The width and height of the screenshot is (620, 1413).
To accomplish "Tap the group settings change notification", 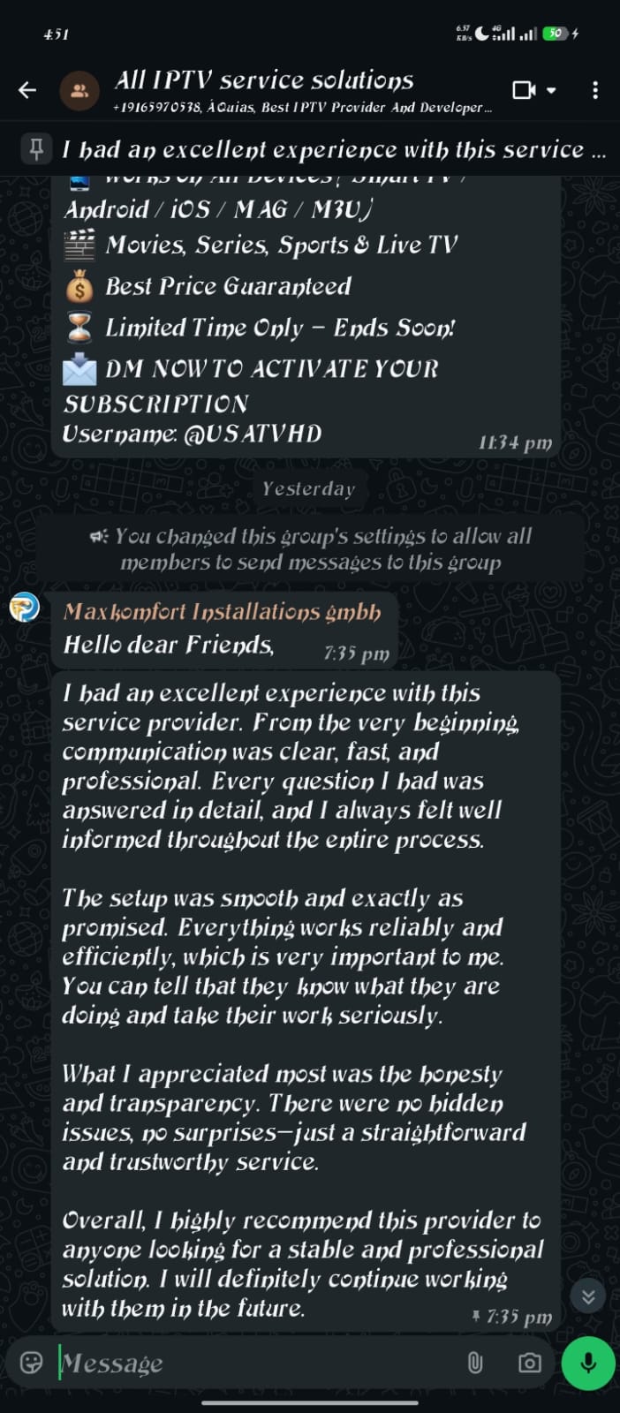I will coord(309,548).
